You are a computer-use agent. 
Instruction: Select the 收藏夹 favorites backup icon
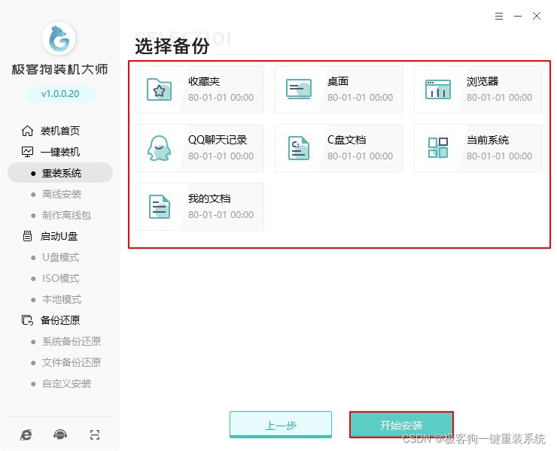tap(159, 89)
